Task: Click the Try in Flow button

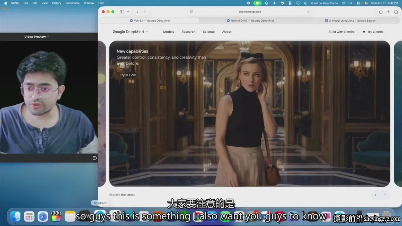Action: [x=128, y=75]
